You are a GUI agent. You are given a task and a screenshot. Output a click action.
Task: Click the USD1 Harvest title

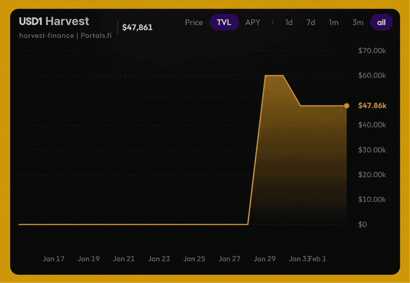(54, 21)
